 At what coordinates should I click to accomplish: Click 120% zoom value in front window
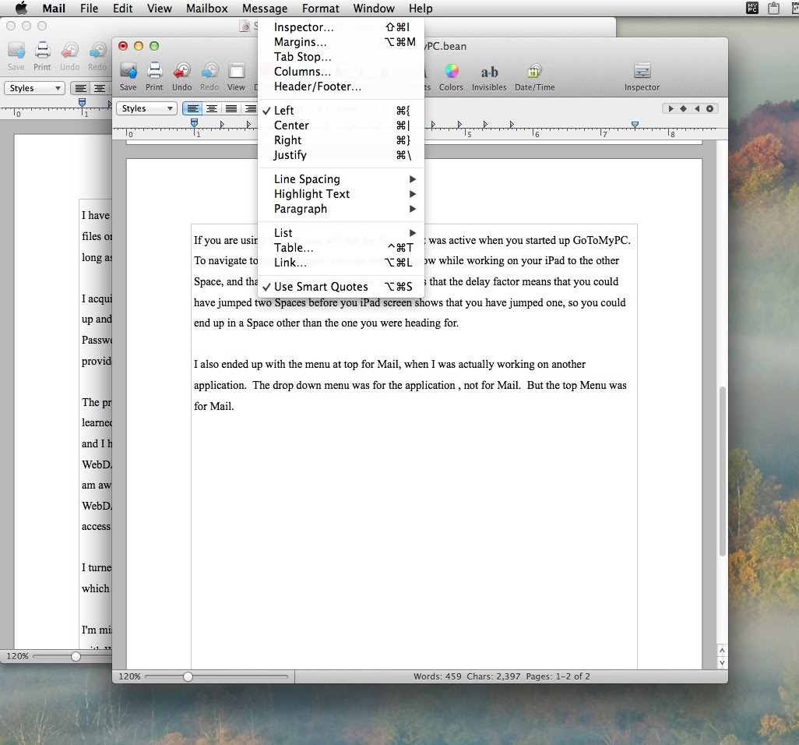[129, 676]
